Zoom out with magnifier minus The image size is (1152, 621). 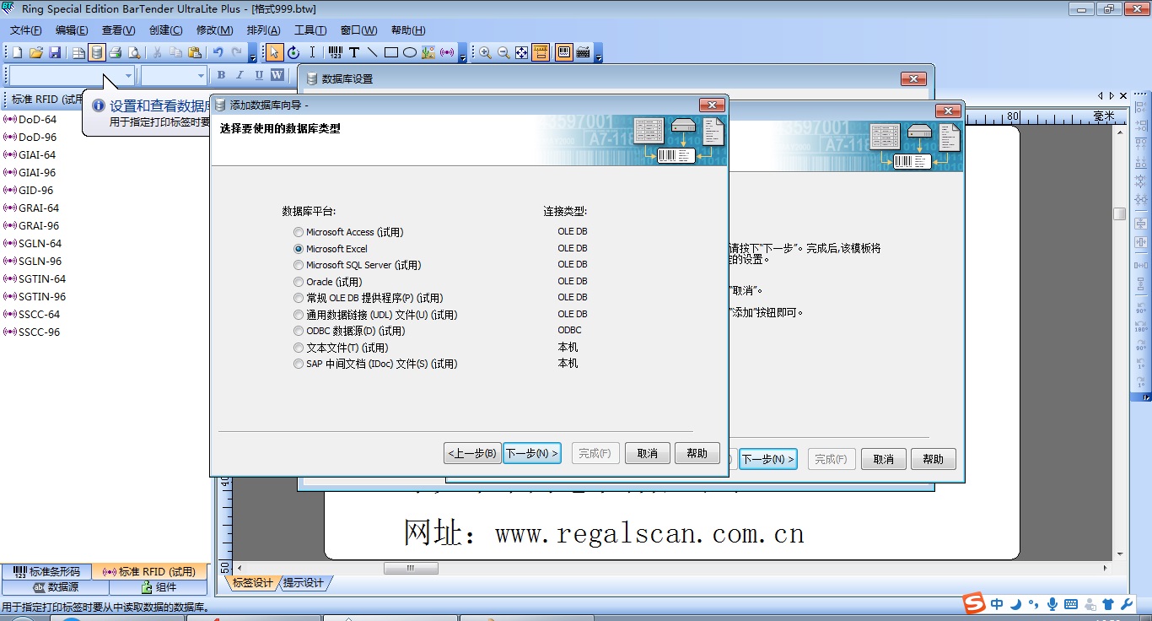(x=503, y=52)
